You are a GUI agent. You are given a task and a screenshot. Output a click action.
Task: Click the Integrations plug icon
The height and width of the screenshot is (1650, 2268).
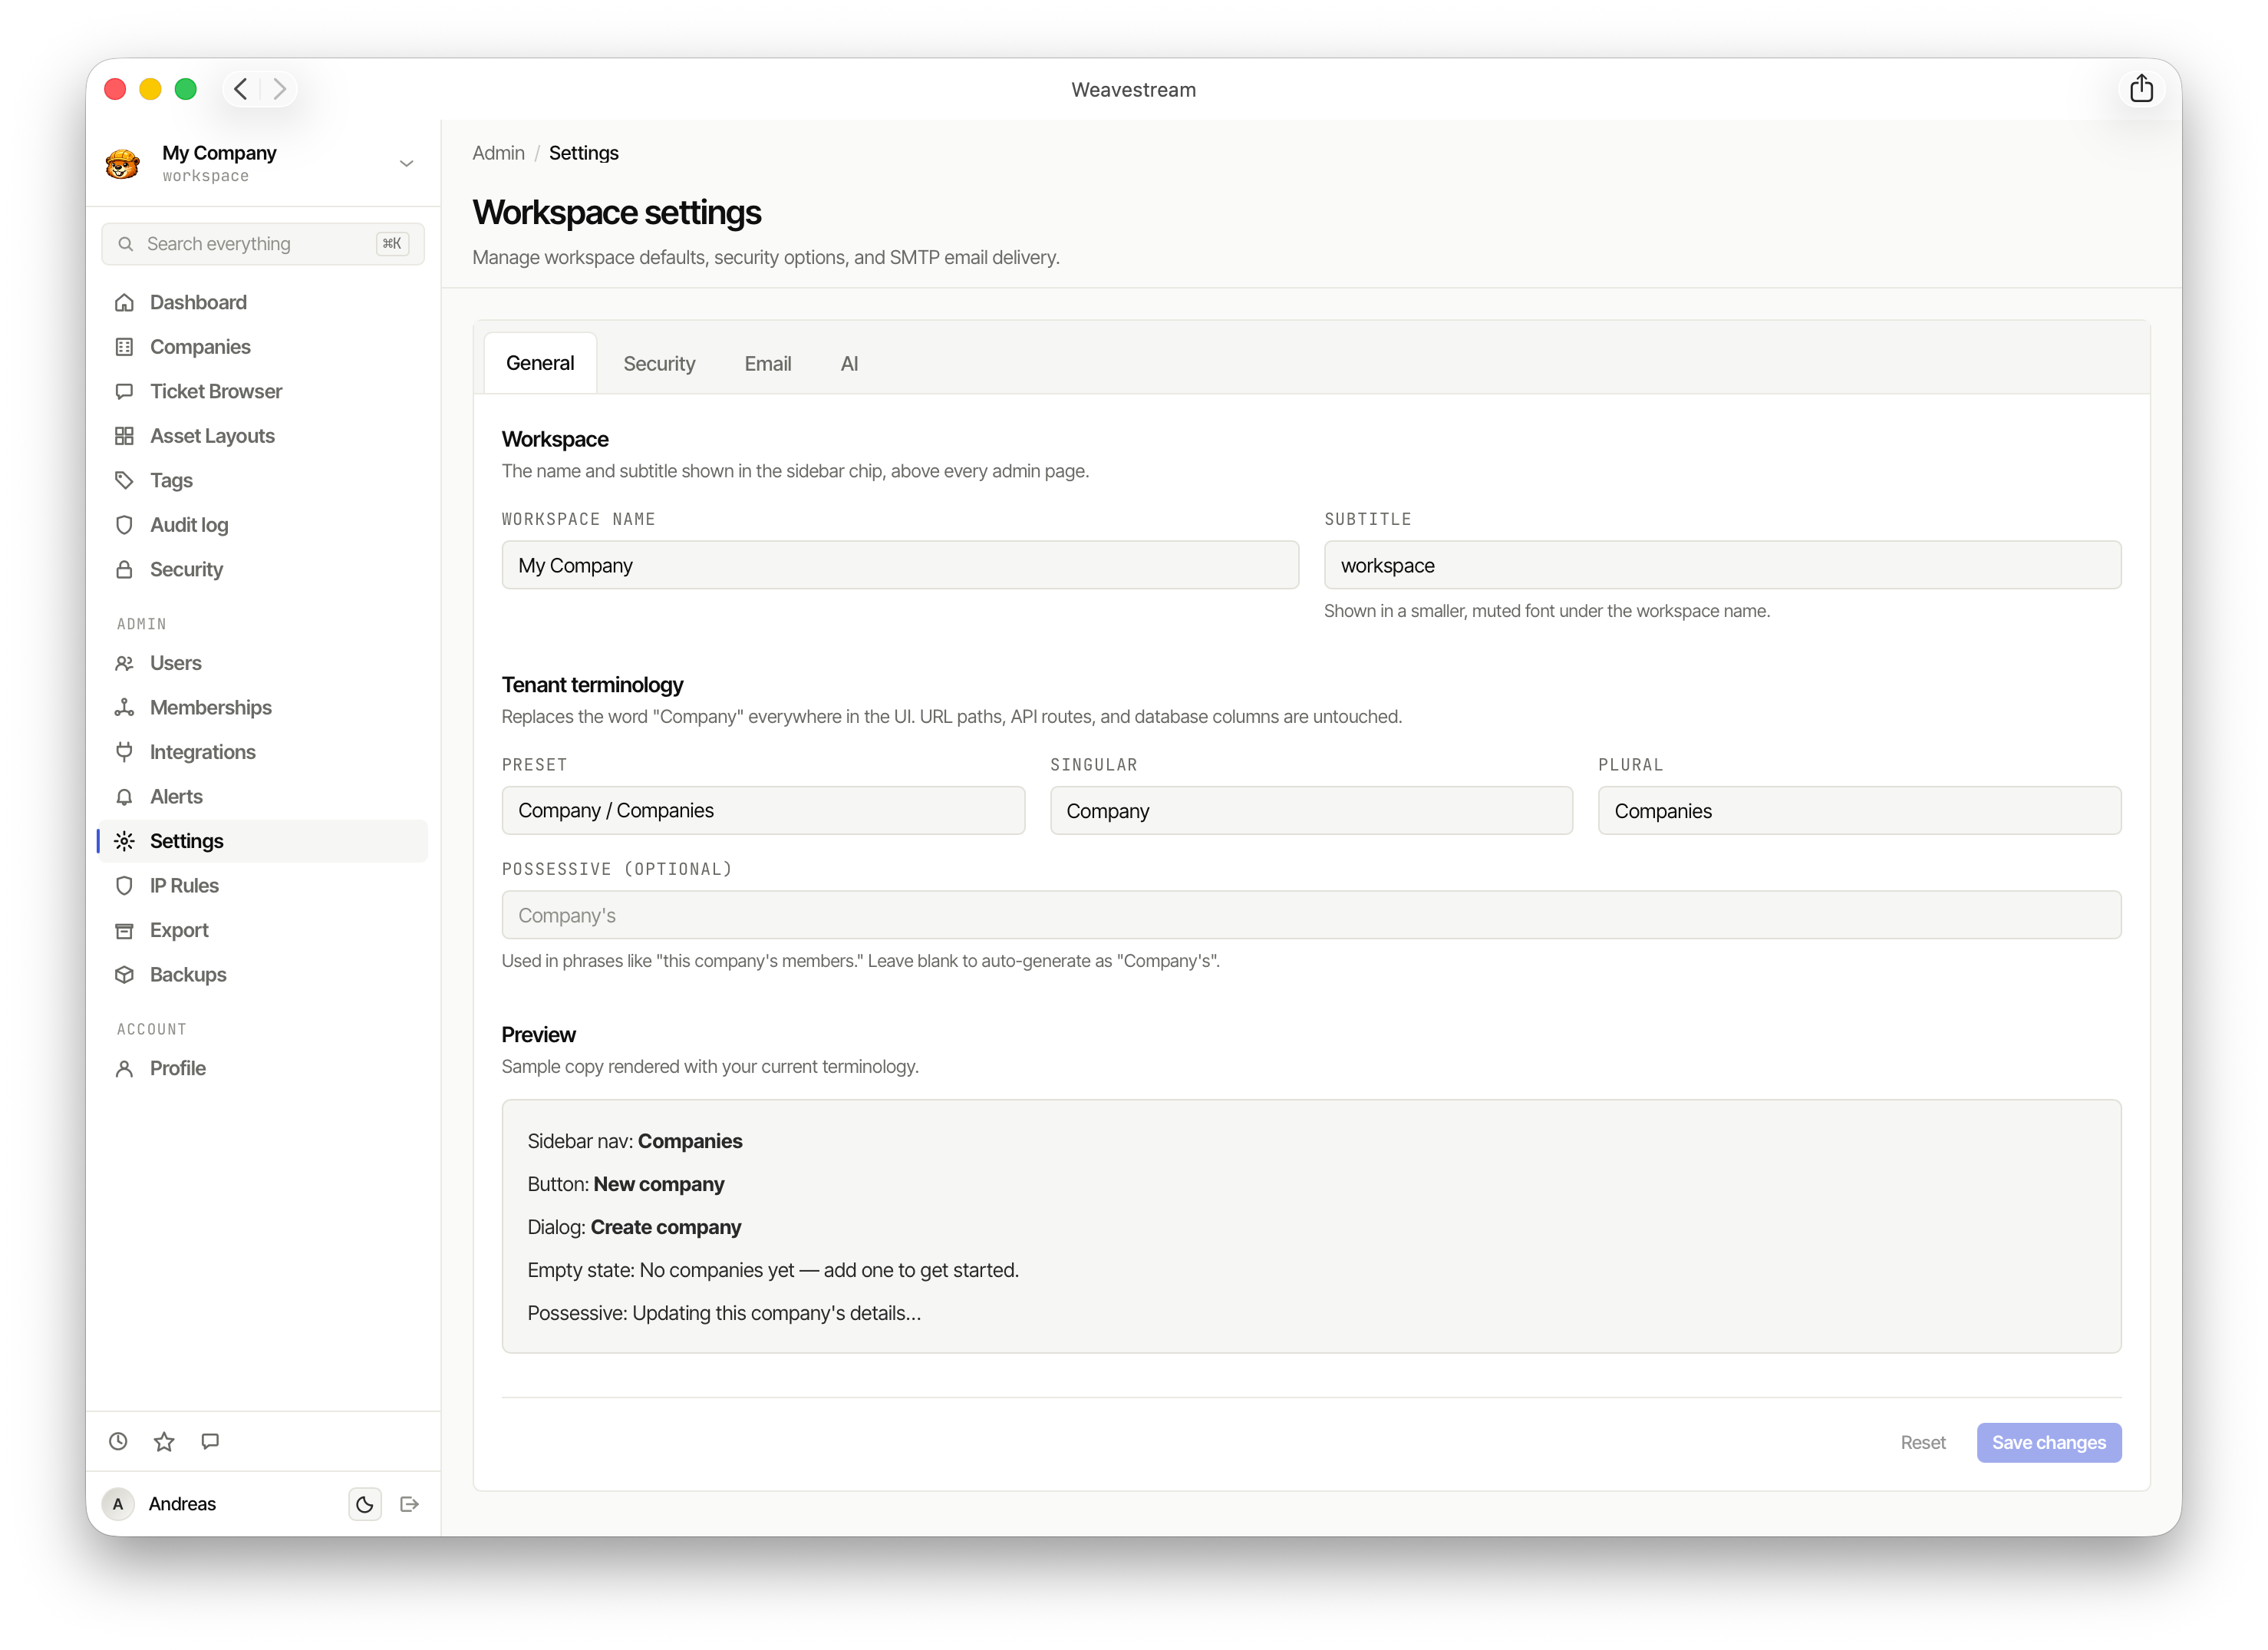pos(124,752)
